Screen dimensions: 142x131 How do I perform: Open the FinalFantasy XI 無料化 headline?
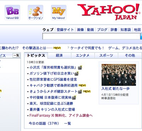click(61, 115)
